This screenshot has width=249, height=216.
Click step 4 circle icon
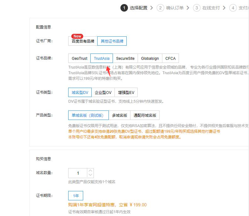233,8
